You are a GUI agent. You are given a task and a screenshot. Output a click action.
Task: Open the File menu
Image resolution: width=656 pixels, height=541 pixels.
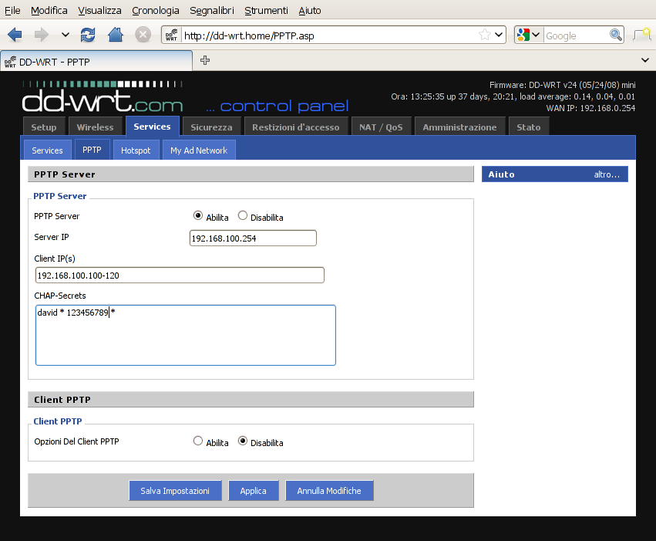[x=12, y=11]
